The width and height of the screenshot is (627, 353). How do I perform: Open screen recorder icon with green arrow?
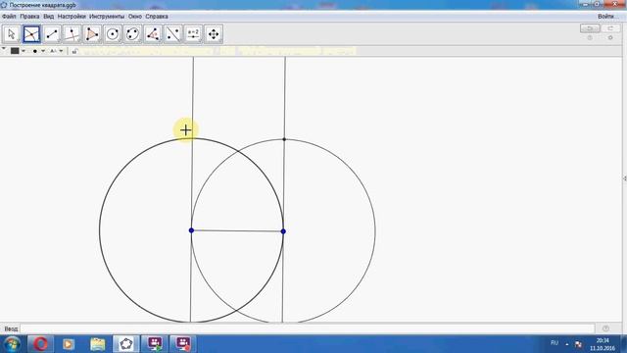(155, 344)
